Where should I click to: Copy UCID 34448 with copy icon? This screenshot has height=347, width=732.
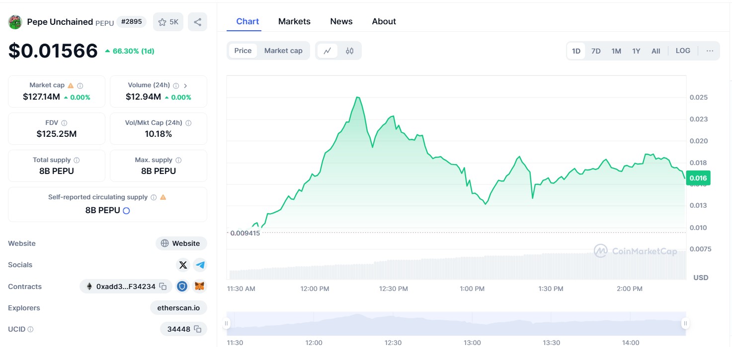197,329
